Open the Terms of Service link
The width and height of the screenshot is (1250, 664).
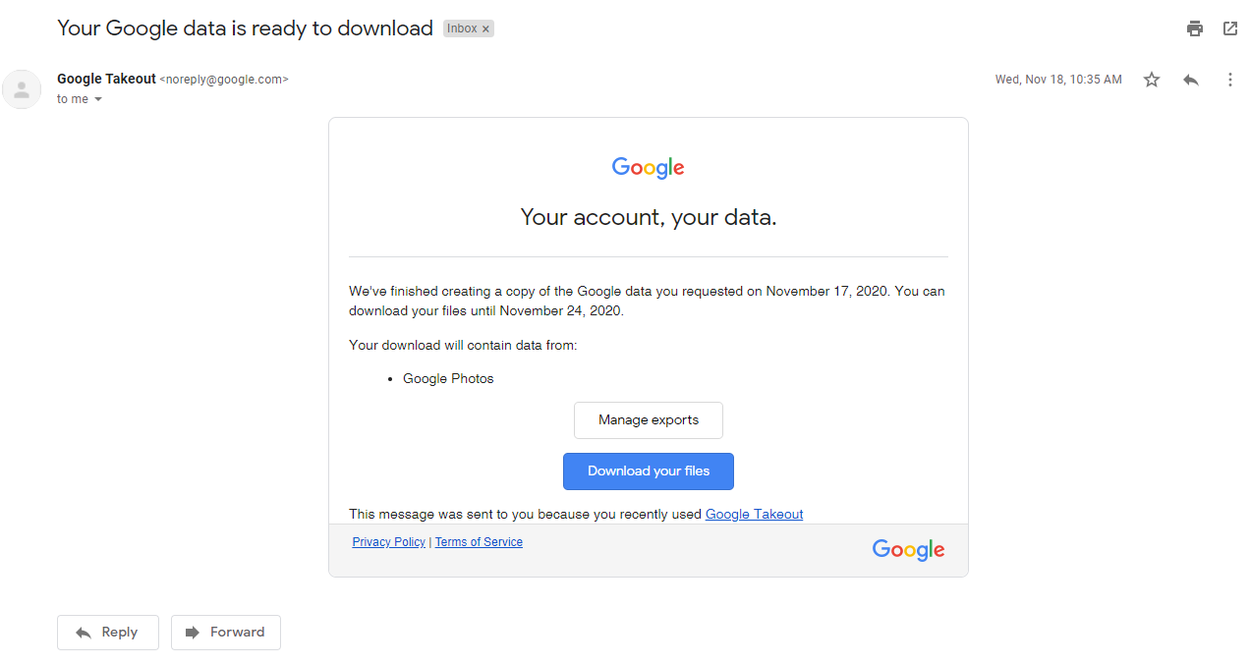[479, 542]
